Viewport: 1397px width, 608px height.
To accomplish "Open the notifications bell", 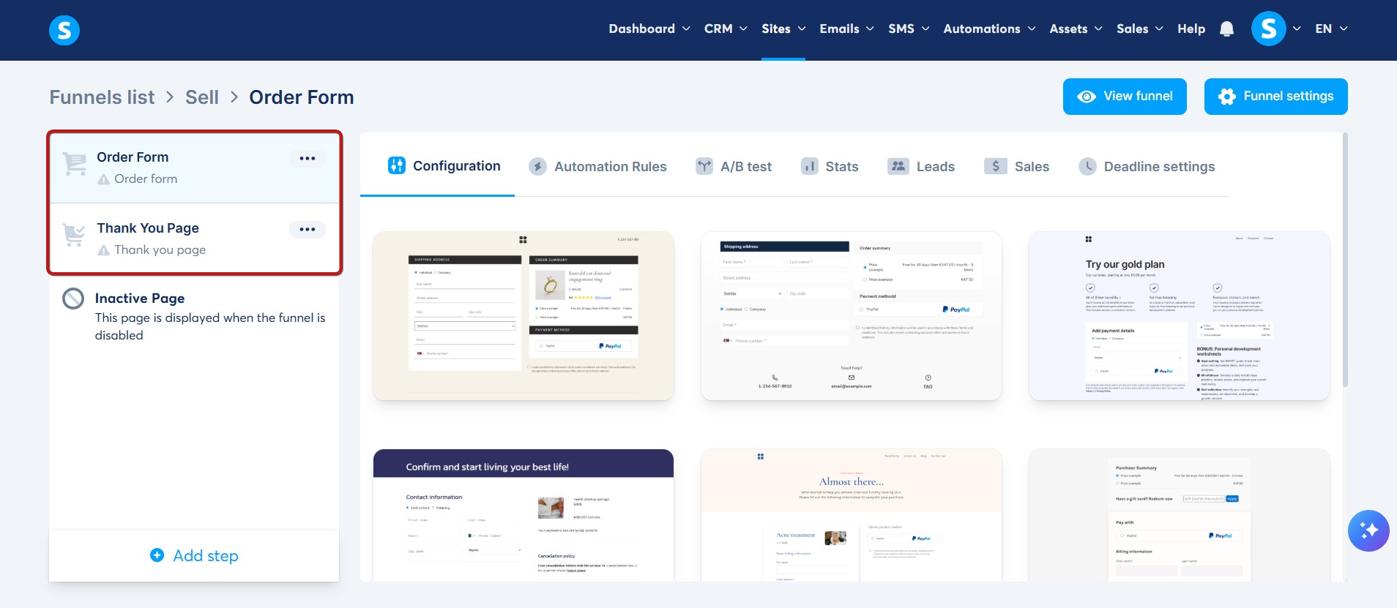I will (1227, 29).
